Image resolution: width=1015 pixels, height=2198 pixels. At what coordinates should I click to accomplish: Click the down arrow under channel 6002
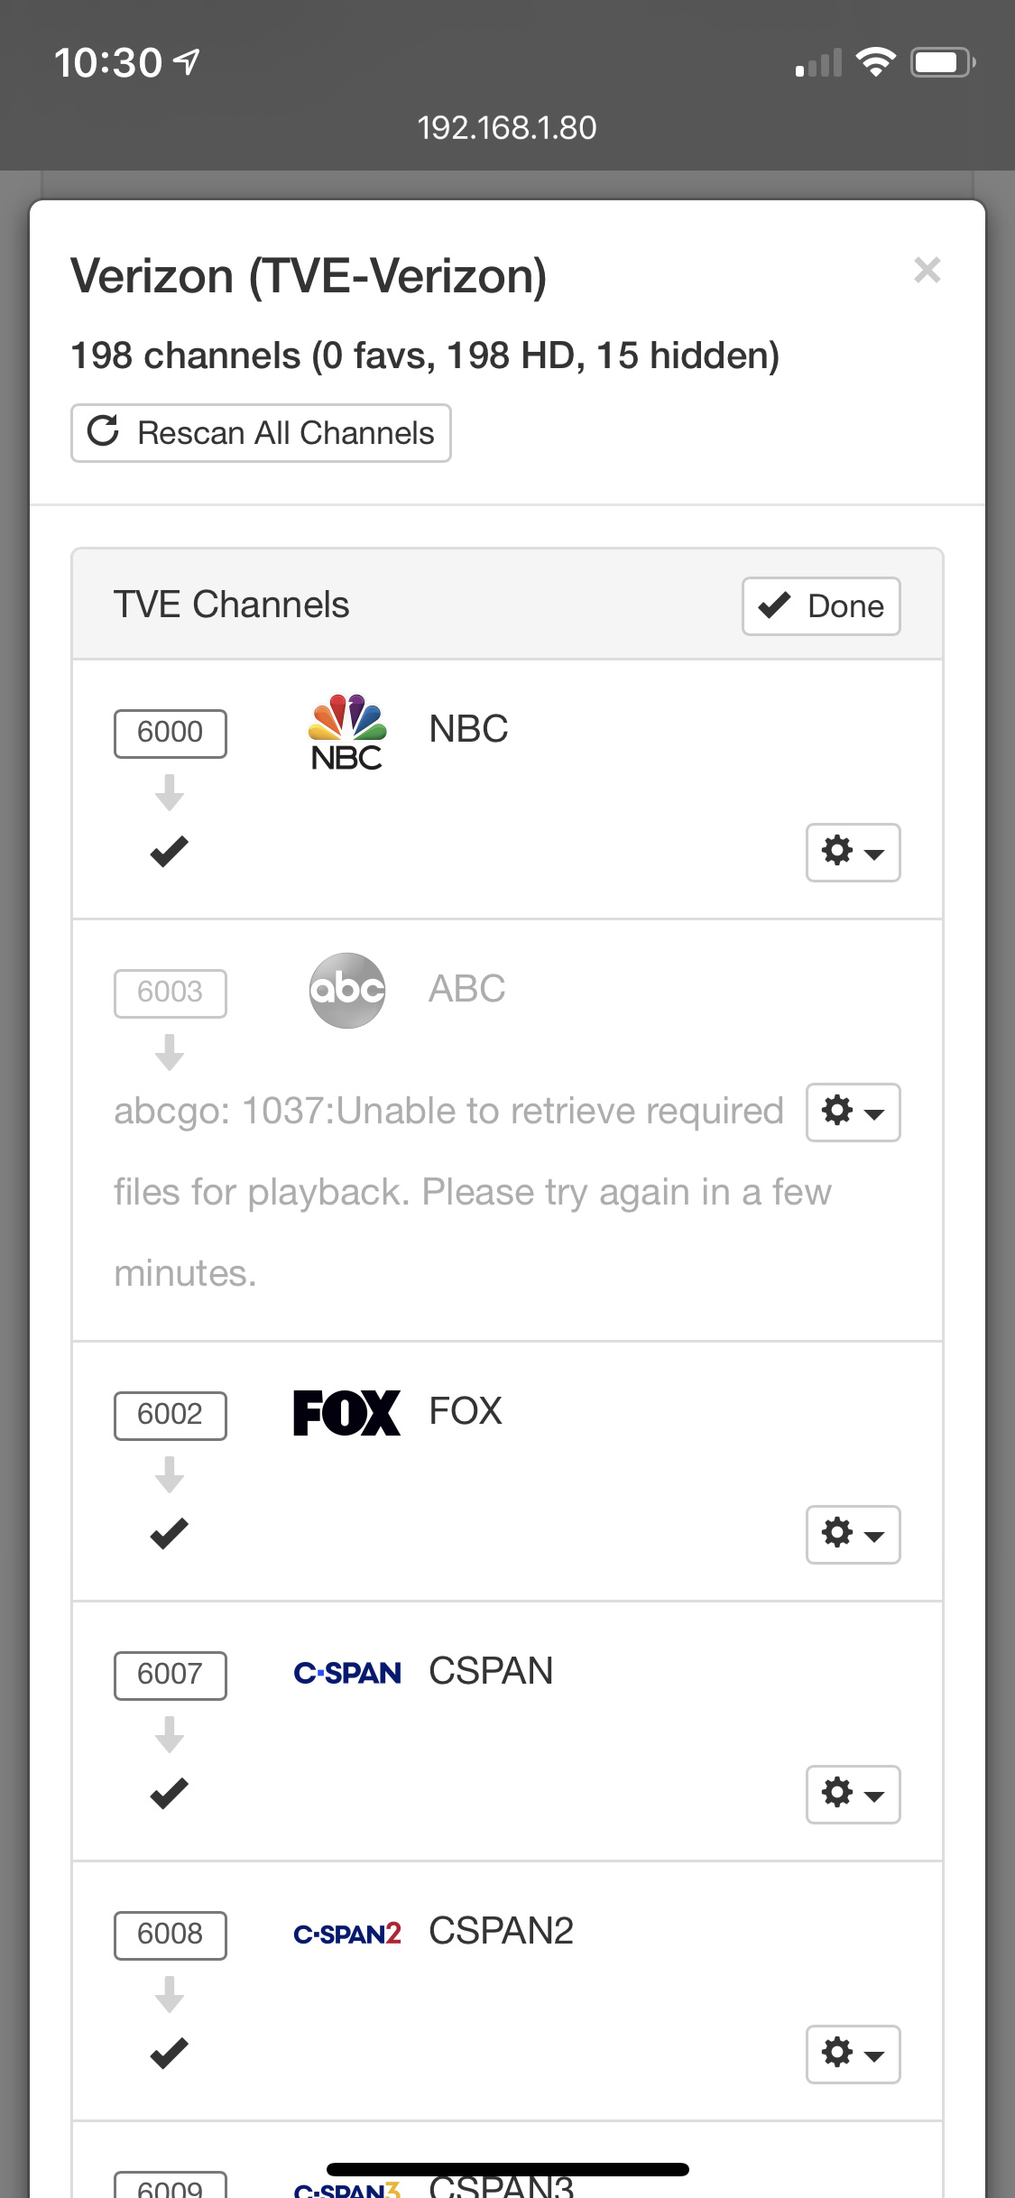pyautogui.click(x=170, y=1474)
